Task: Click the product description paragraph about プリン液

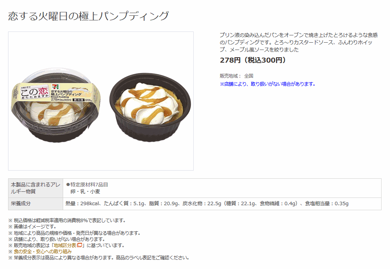Action: click(x=298, y=42)
